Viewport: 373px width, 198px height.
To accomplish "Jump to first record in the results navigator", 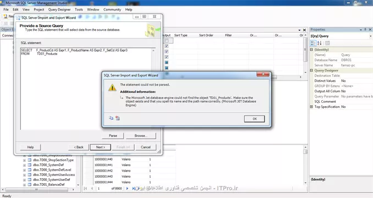I will coord(85,188).
